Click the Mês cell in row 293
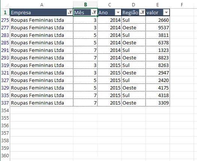This screenshot has width=197, height=161. coord(85,58)
